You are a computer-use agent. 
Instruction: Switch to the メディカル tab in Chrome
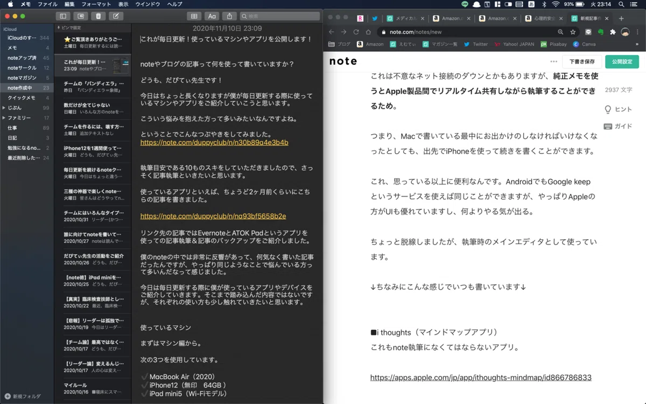405,18
